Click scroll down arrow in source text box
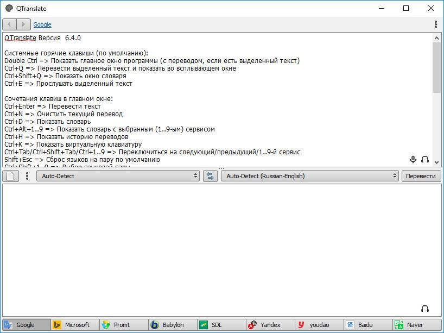The width and height of the screenshot is (444, 333). pos(436,162)
